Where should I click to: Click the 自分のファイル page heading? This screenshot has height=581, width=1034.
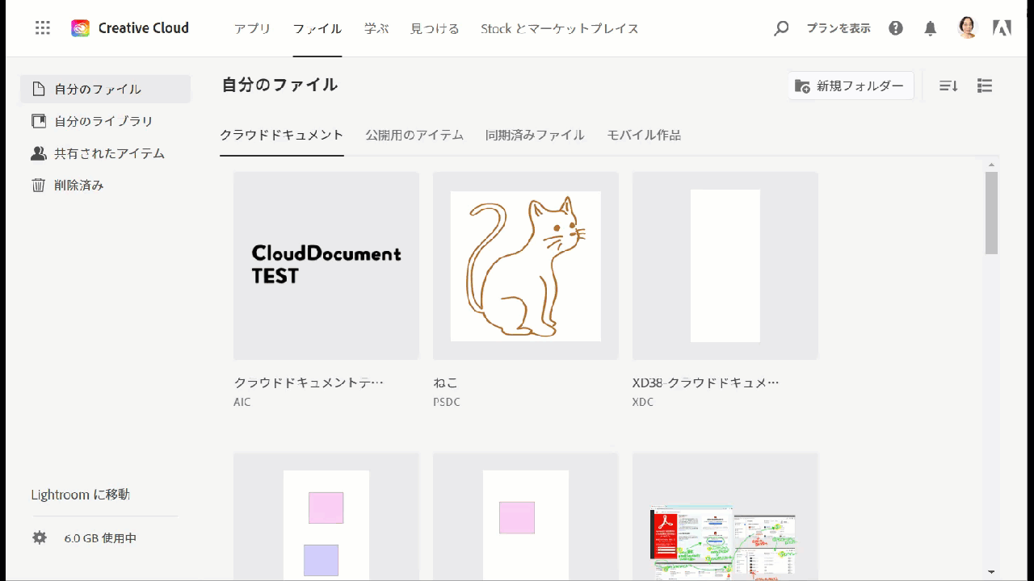click(280, 85)
